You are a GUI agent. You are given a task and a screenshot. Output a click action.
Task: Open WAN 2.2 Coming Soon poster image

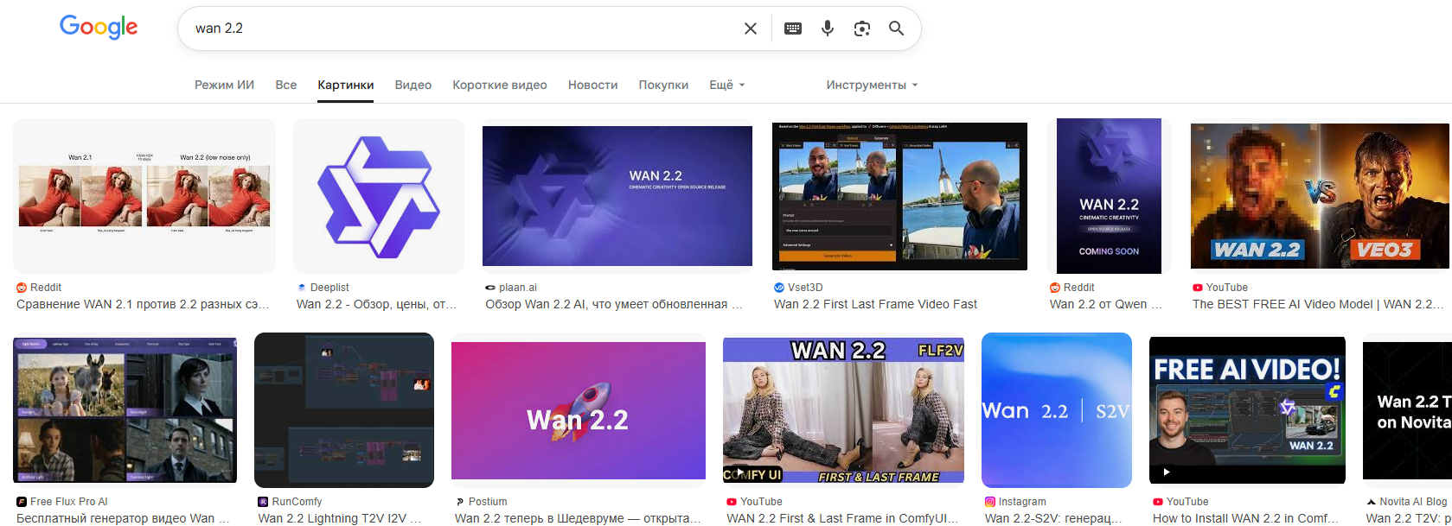(1109, 196)
